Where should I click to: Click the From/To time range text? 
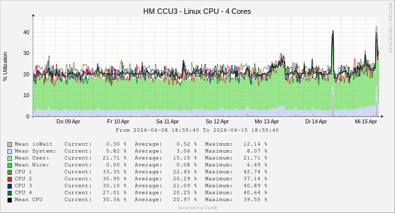197,130
